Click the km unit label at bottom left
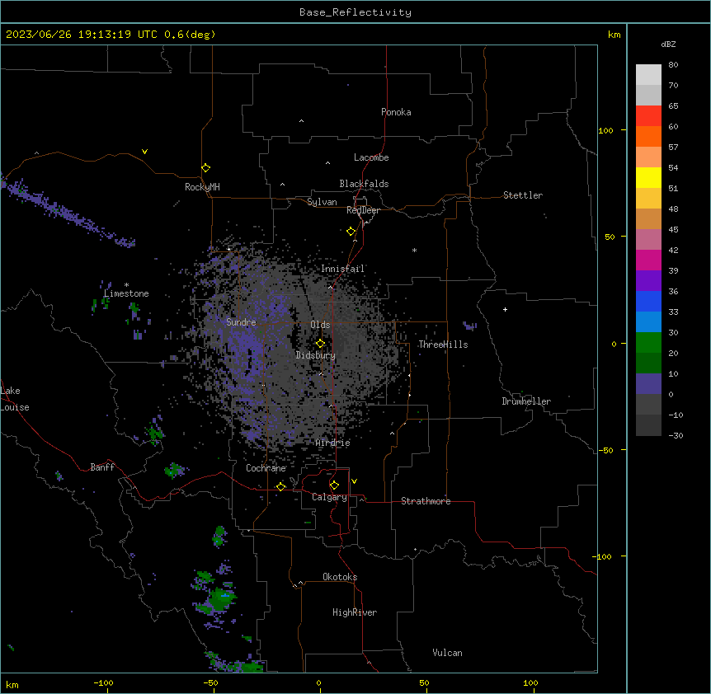Image resolution: width=711 pixels, height=694 pixels. pos(12,685)
